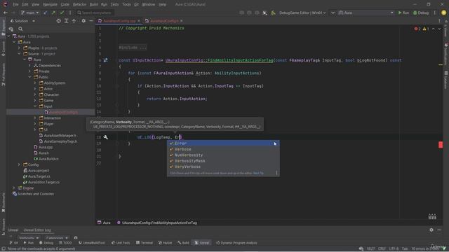
Task: Click the yellow account avatar icon
Action: tap(444, 13)
